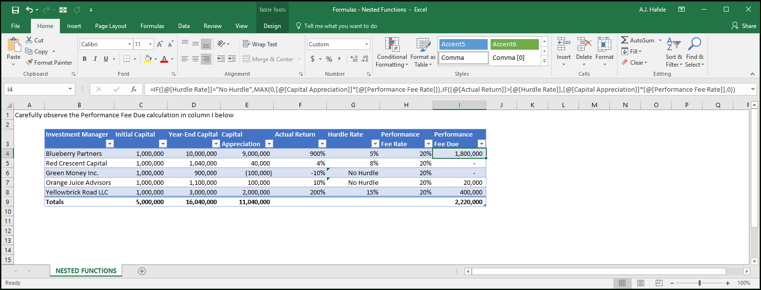Click Tell me what you want to do
This screenshot has height=290, width=761.
(x=336, y=26)
